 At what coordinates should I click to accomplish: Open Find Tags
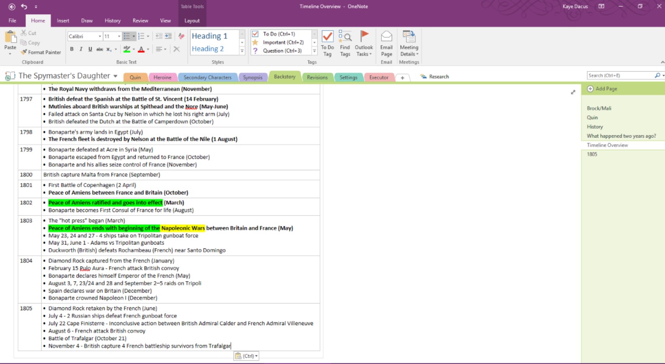tap(345, 43)
